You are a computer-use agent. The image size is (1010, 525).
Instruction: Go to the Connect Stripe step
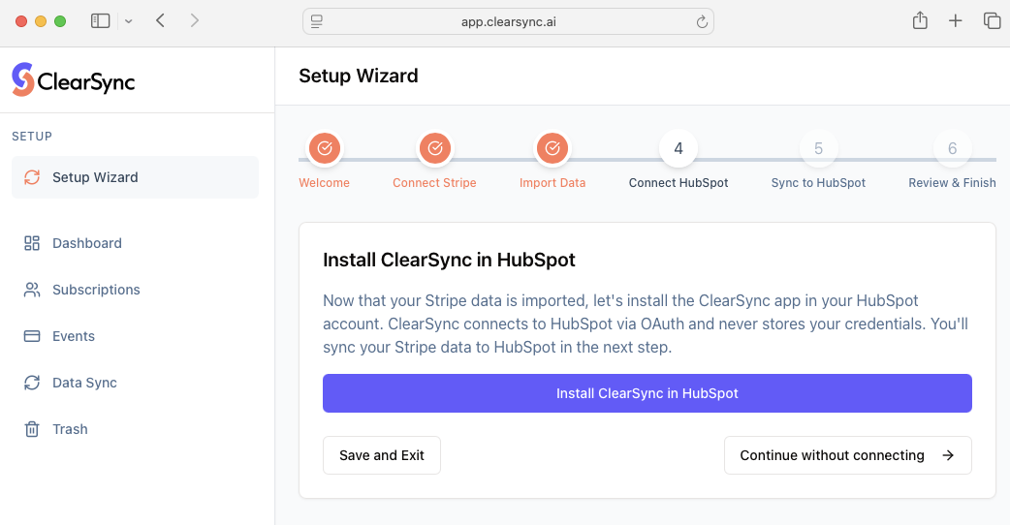coord(435,149)
